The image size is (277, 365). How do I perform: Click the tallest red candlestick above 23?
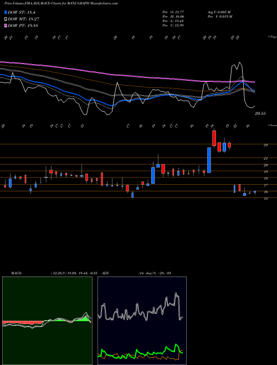coord(214,138)
